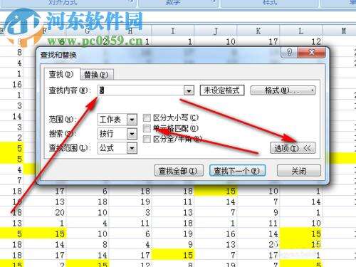
Task: Expand the 查找内容 history dropdown arrow
Action: (x=189, y=90)
